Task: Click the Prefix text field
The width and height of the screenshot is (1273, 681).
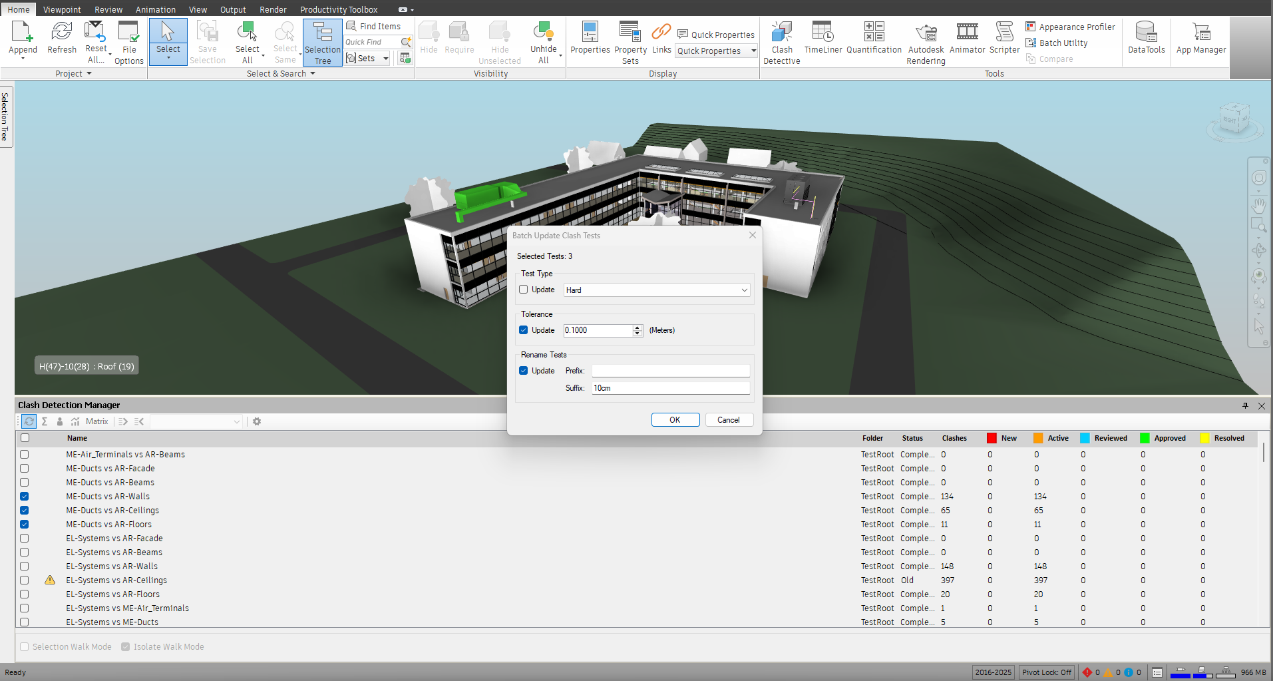Action: 671,371
